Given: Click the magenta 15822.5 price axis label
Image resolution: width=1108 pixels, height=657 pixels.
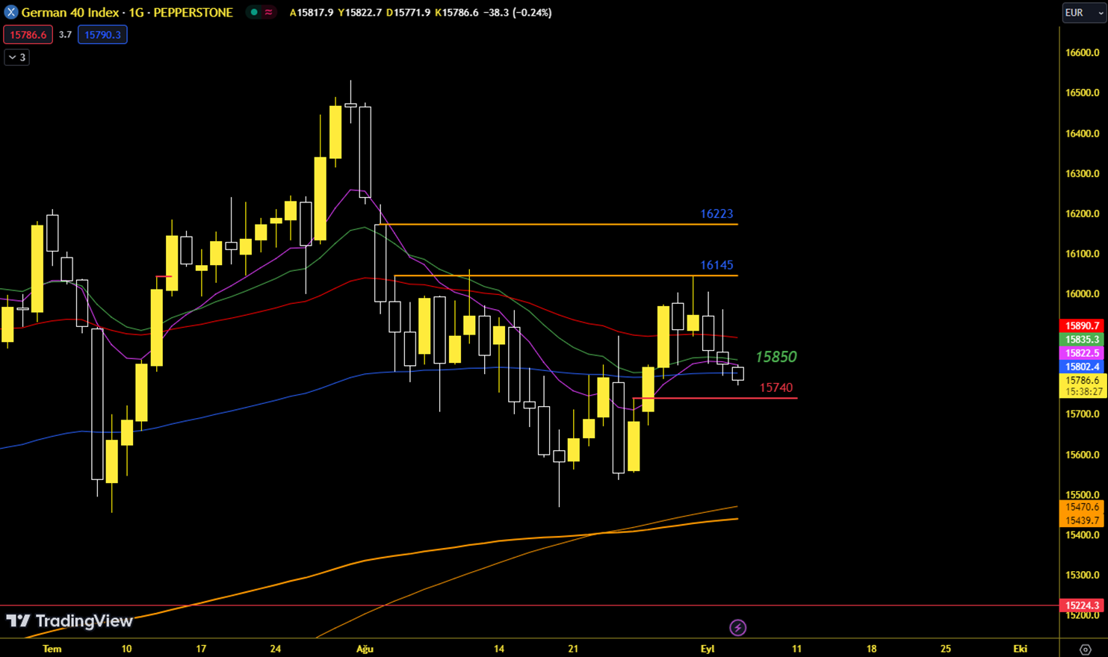Looking at the screenshot, I should coord(1082,353).
